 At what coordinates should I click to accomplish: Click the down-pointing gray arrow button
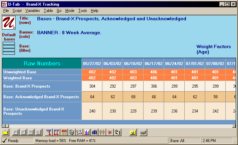(x=38, y=132)
